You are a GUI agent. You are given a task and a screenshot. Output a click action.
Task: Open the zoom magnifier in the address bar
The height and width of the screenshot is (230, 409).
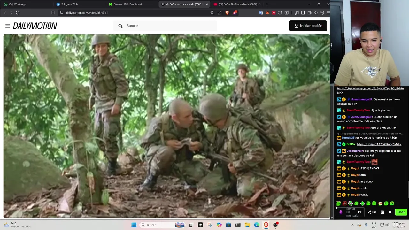click(x=212, y=13)
